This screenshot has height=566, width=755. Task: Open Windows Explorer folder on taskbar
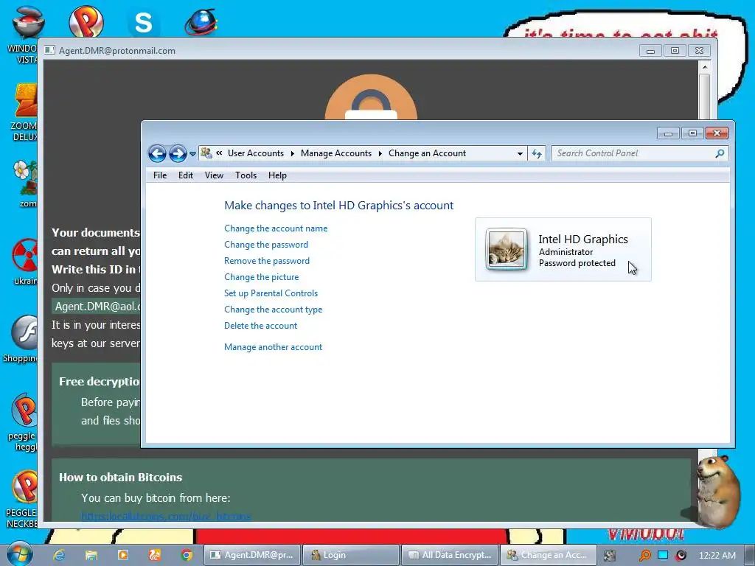(91, 555)
